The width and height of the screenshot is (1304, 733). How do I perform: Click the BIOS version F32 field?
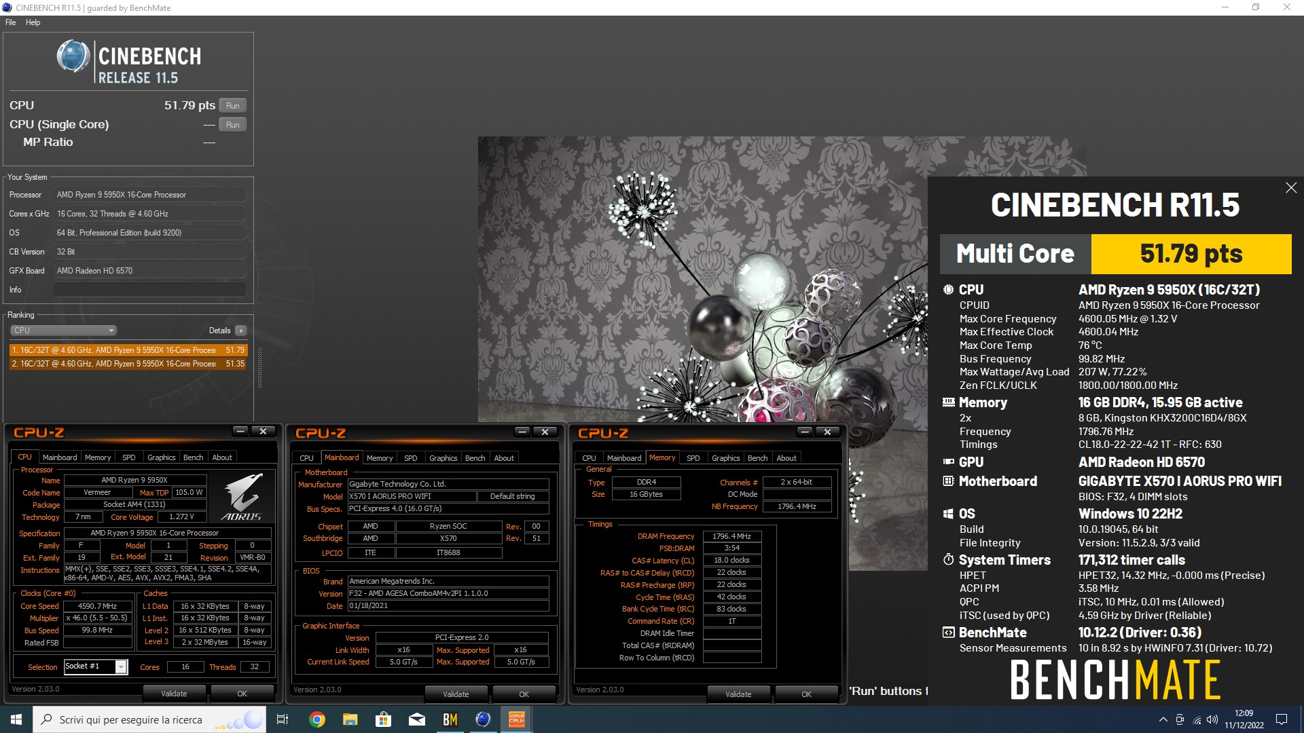(448, 593)
